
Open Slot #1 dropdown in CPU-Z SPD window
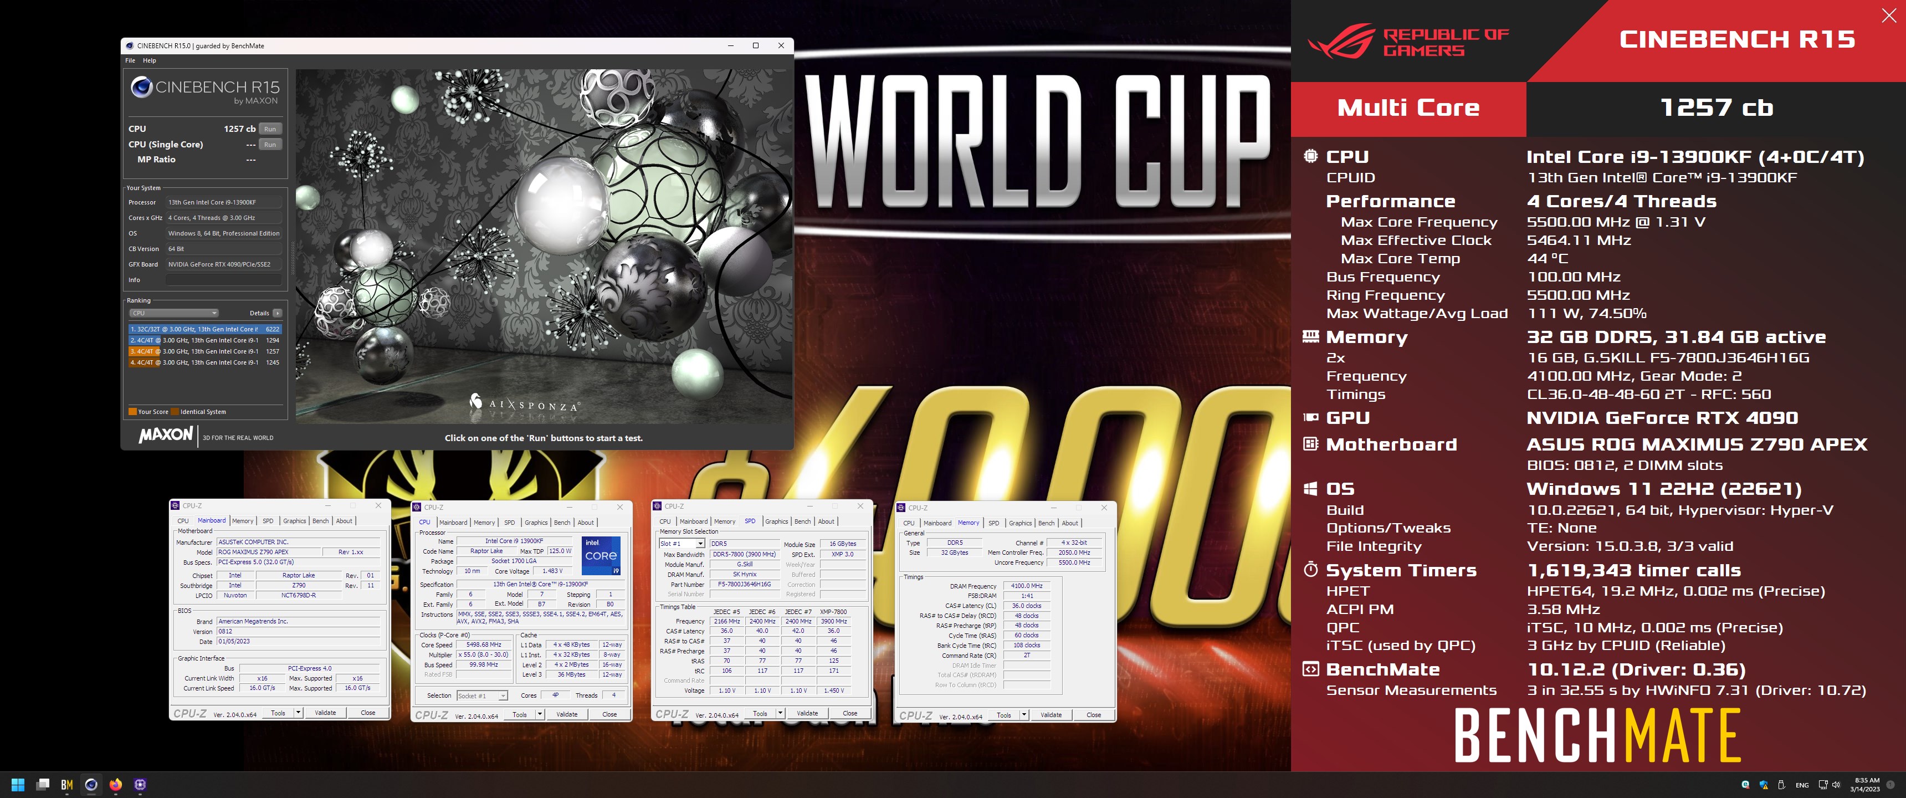(682, 544)
